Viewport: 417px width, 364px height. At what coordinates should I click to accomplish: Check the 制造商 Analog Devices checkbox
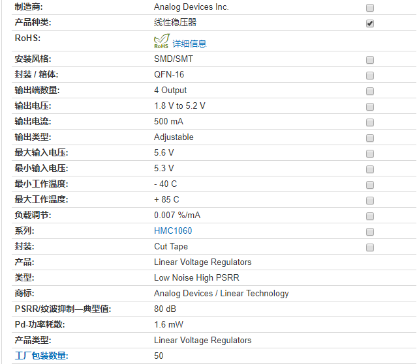pos(370,8)
